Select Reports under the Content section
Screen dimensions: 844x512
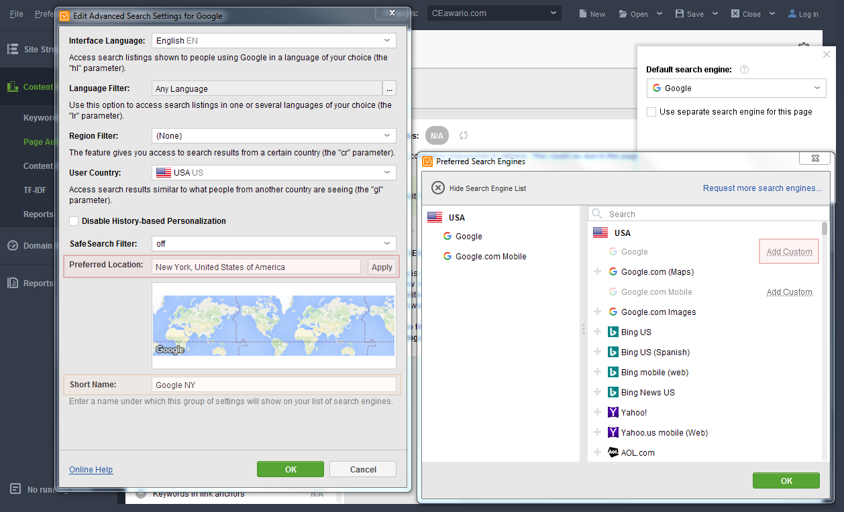pyautogui.click(x=38, y=214)
